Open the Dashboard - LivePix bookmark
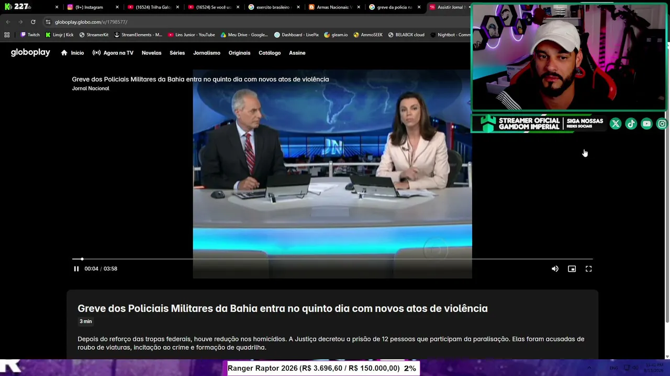The width and height of the screenshot is (670, 376). (296, 35)
